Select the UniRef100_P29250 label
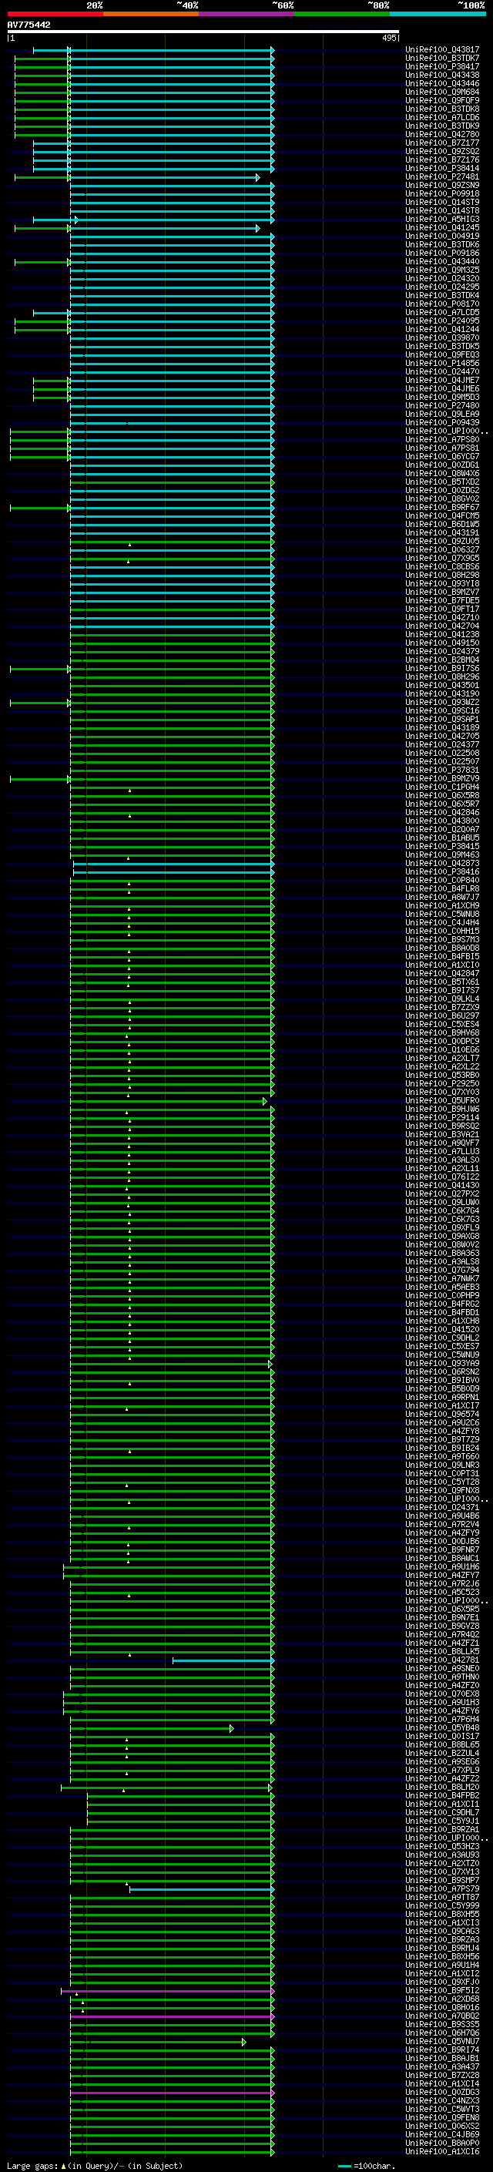Viewport: 493px width, 2172px height. coord(442,1083)
